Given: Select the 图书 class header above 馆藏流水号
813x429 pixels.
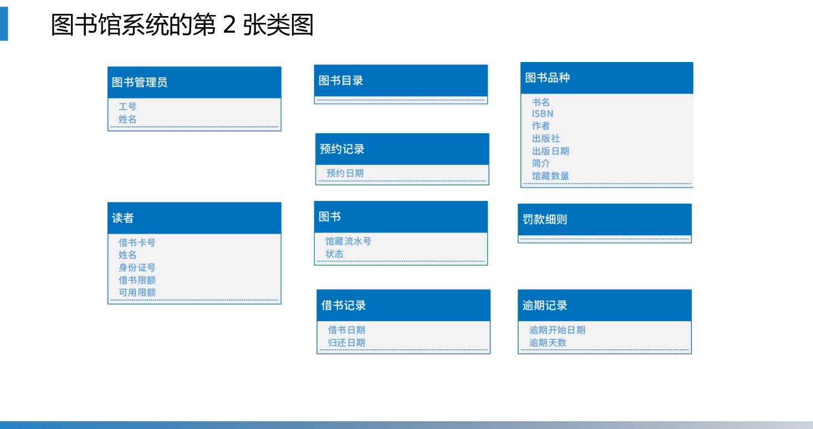Looking at the screenshot, I should pos(401,217).
